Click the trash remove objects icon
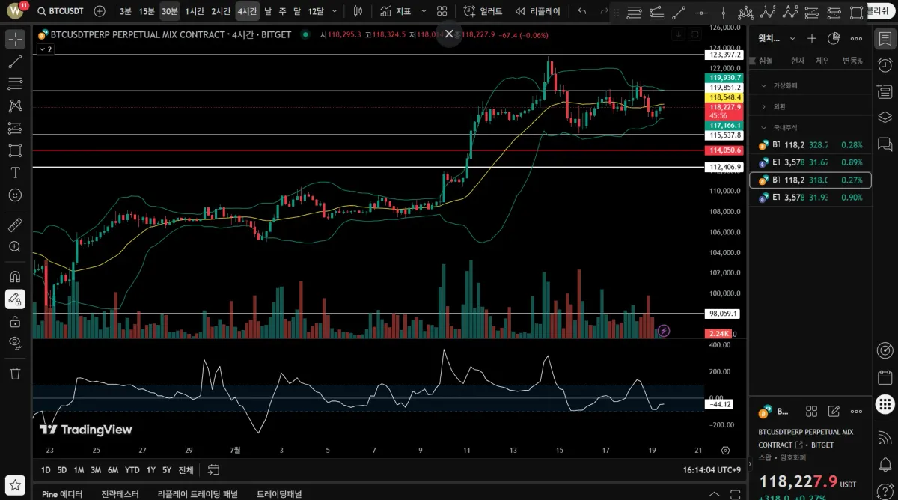The width and height of the screenshot is (898, 500). pos(15,373)
